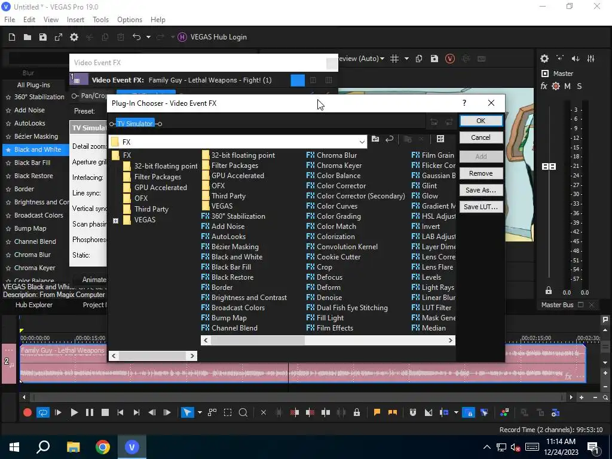The width and height of the screenshot is (612, 459).
Task: Click the Save project icon
Action: point(43,37)
